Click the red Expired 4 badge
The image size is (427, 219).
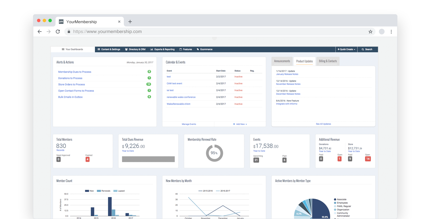point(88,160)
